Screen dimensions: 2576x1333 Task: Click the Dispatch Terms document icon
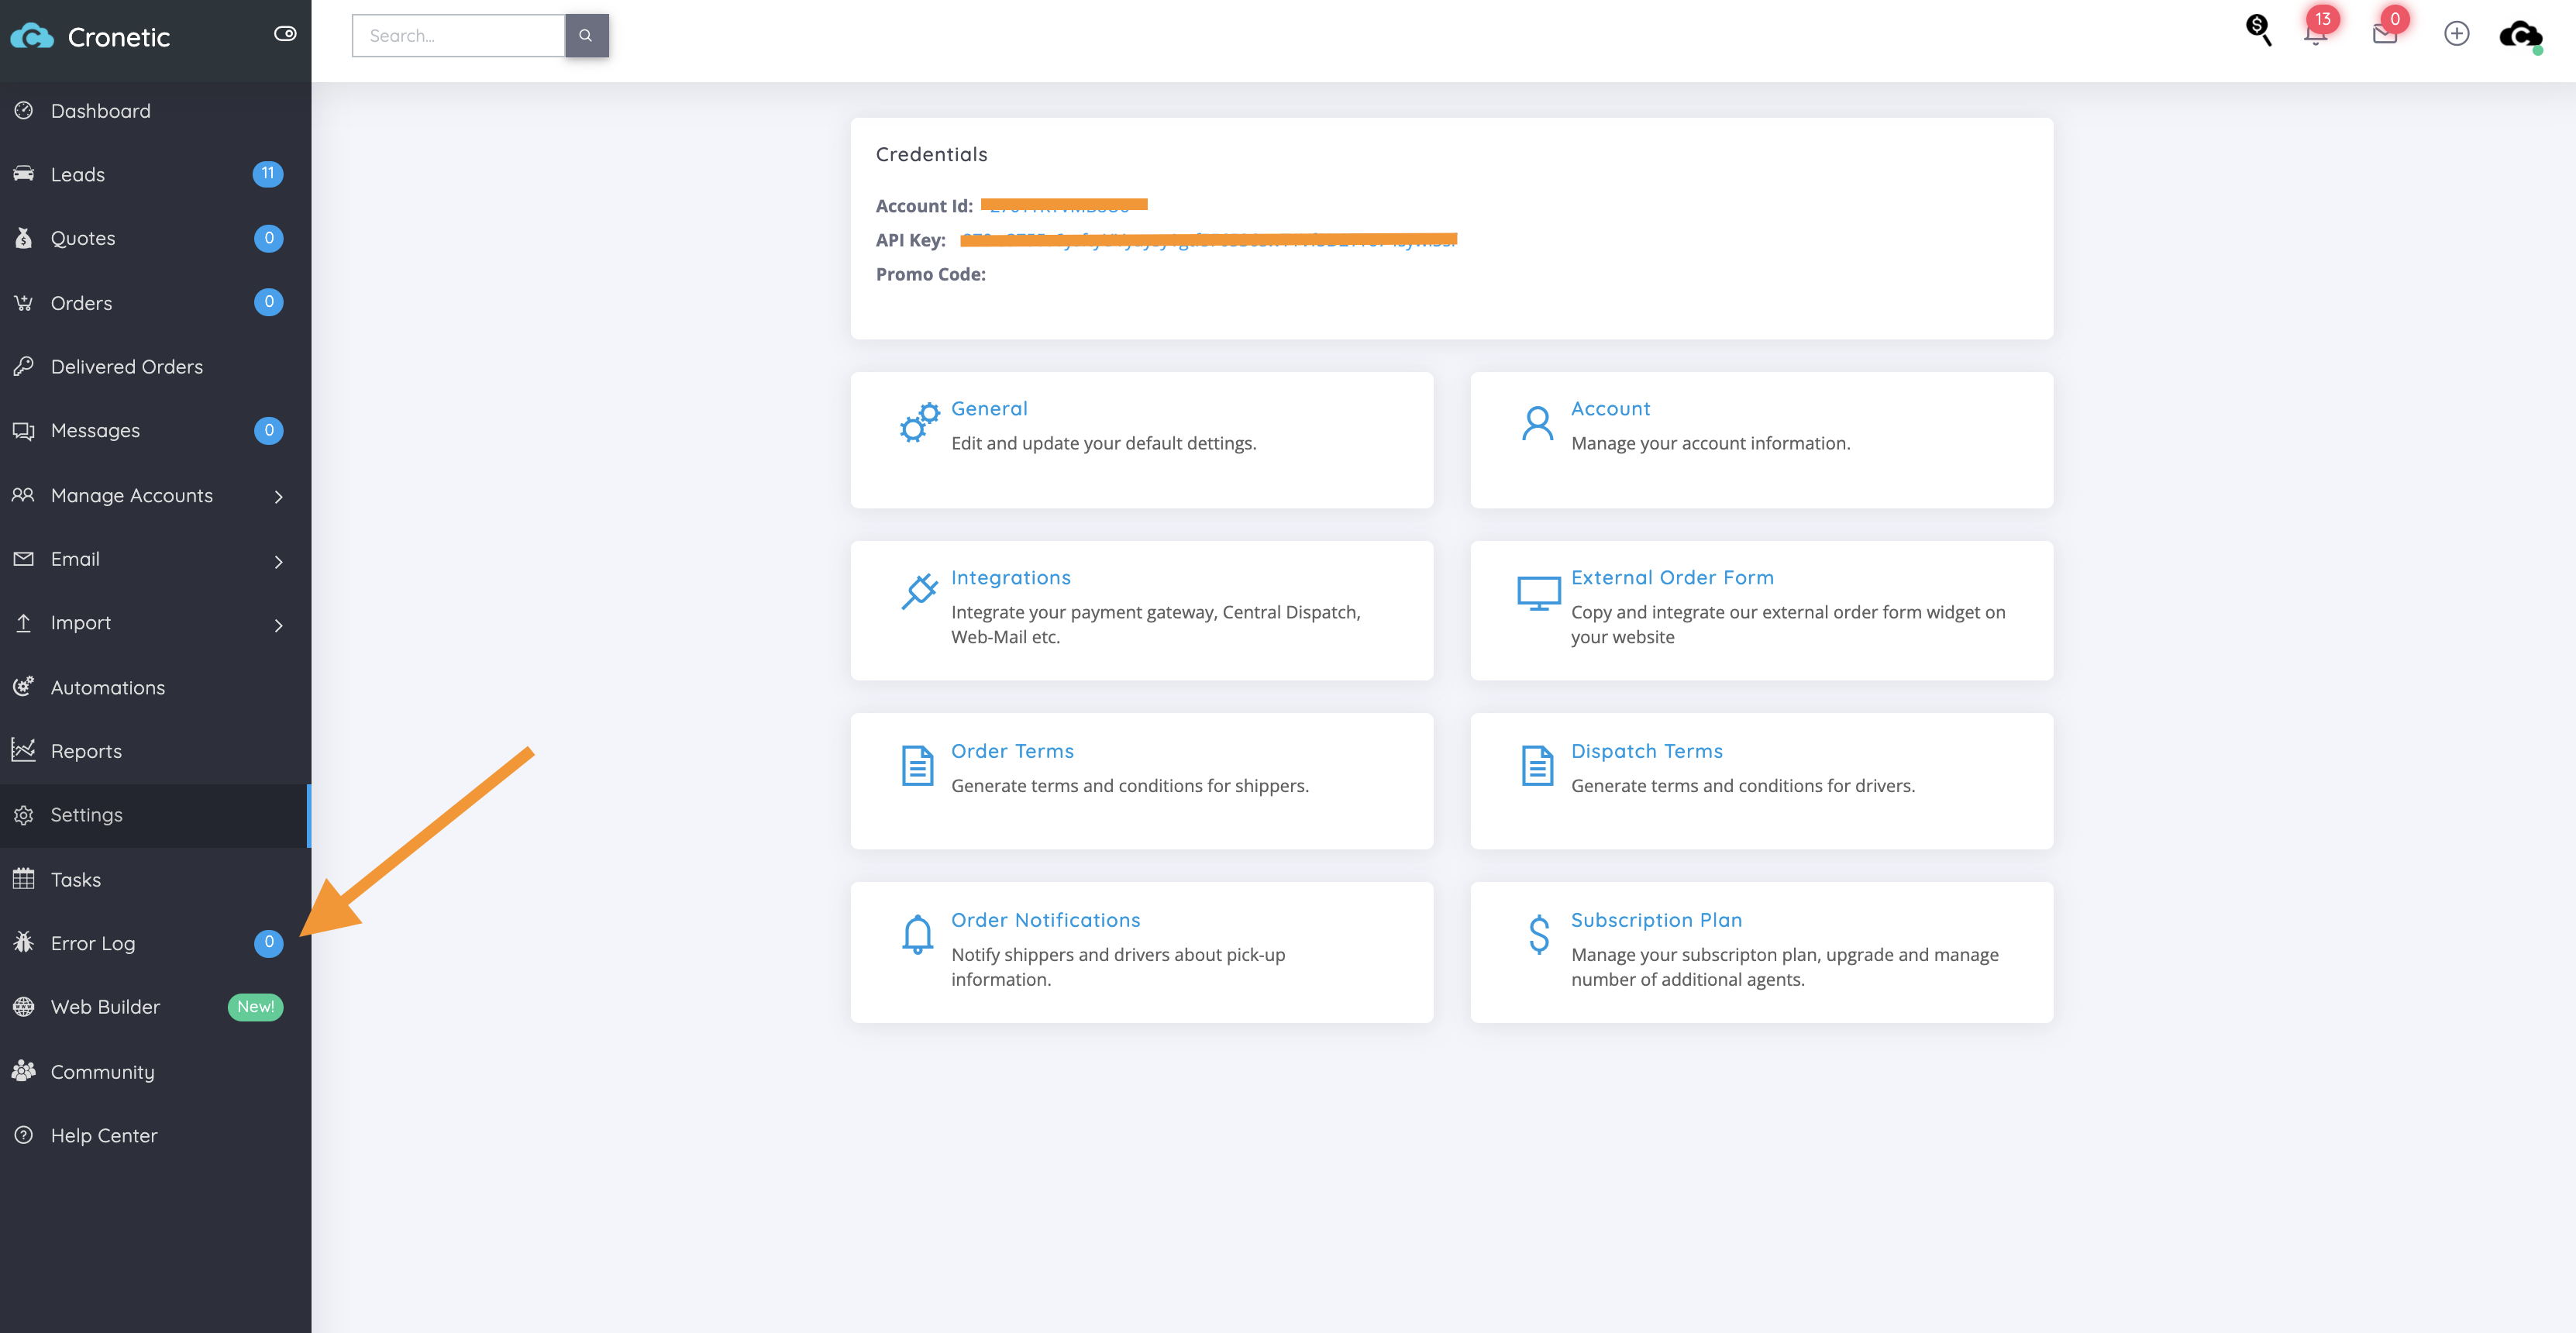coord(1537,766)
